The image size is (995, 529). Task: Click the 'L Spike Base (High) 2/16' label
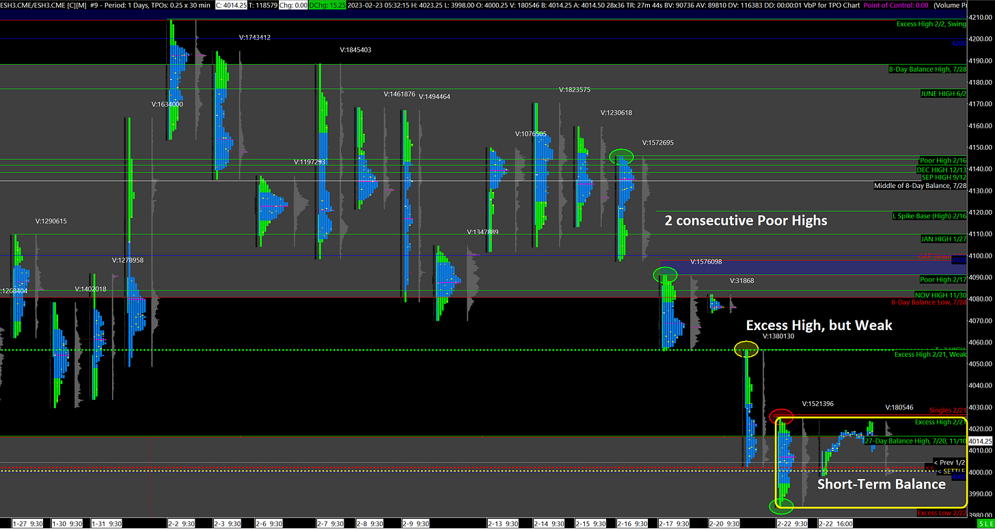(x=929, y=216)
